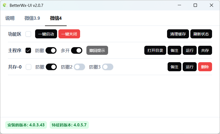Image resolution: width=220 pixels, height=134 pixels.
Task: Refresh status with 刷新状态 button
Action: click(x=201, y=34)
